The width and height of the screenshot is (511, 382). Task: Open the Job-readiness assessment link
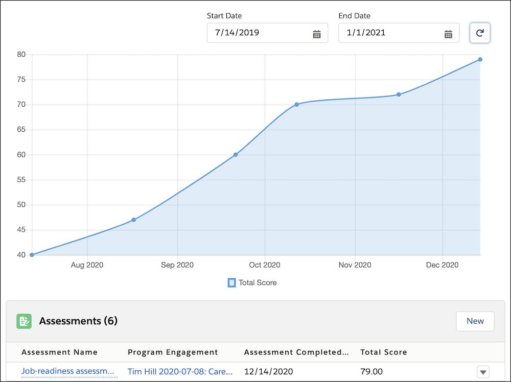coord(68,371)
